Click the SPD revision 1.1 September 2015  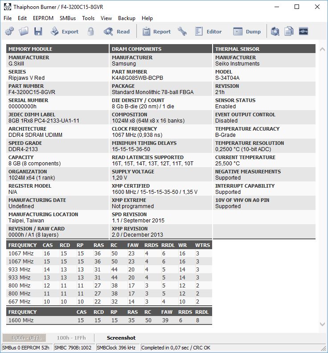pos(138,221)
